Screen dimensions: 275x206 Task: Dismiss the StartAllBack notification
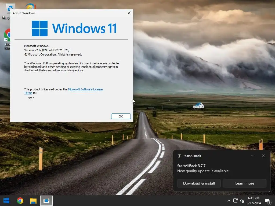pyautogui.click(x=263, y=156)
